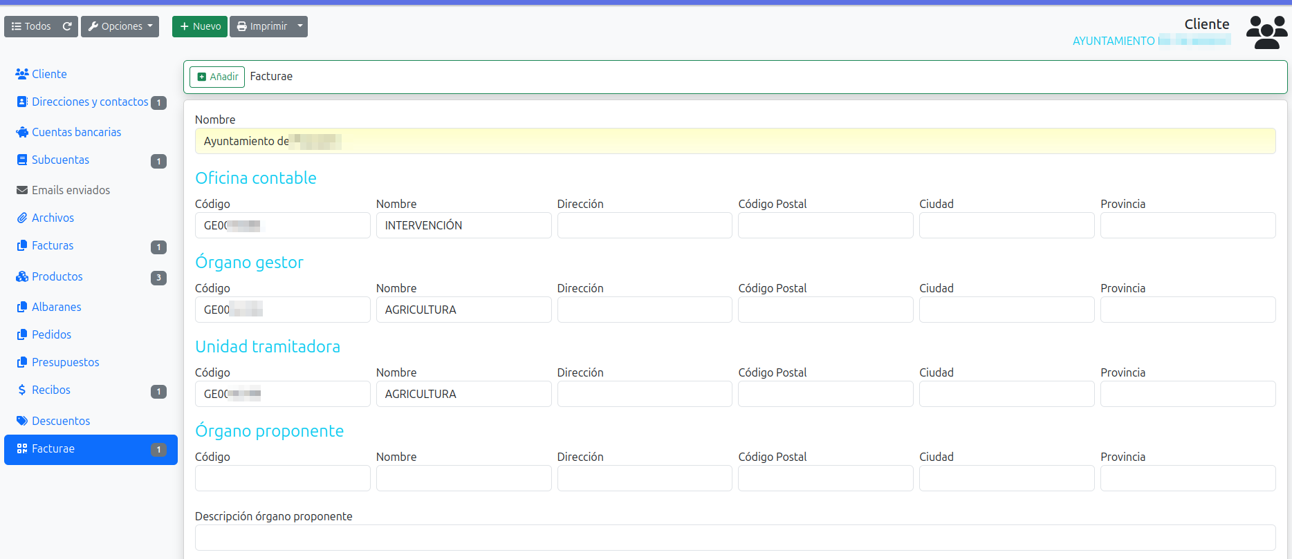1292x559 pixels.
Task: Click the paperclip Archivos icon
Action: (x=22, y=218)
